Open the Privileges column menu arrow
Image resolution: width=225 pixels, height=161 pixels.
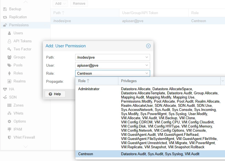[x=223, y=81]
